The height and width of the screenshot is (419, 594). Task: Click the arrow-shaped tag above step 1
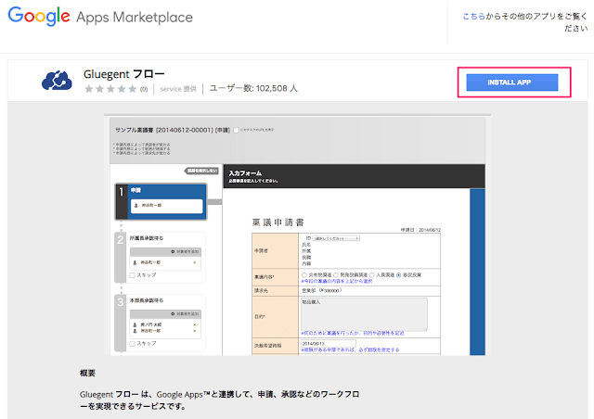click(x=201, y=171)
